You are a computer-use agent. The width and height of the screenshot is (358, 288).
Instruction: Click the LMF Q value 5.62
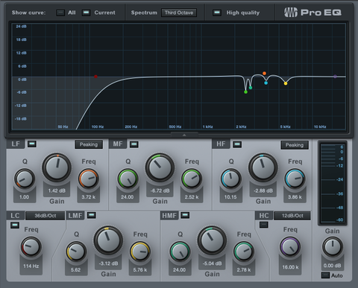pyautogui.click(x=75, y=270)
